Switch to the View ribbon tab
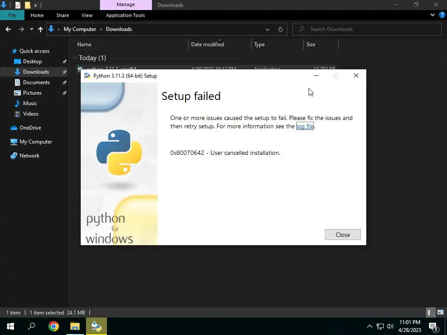The height and width of the screenshot is (335, 447). [87, 15]
